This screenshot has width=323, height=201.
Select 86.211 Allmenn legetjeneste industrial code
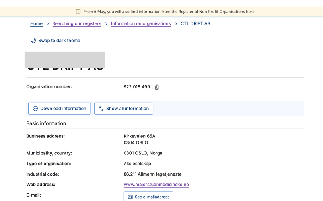(x=153, y=174)
